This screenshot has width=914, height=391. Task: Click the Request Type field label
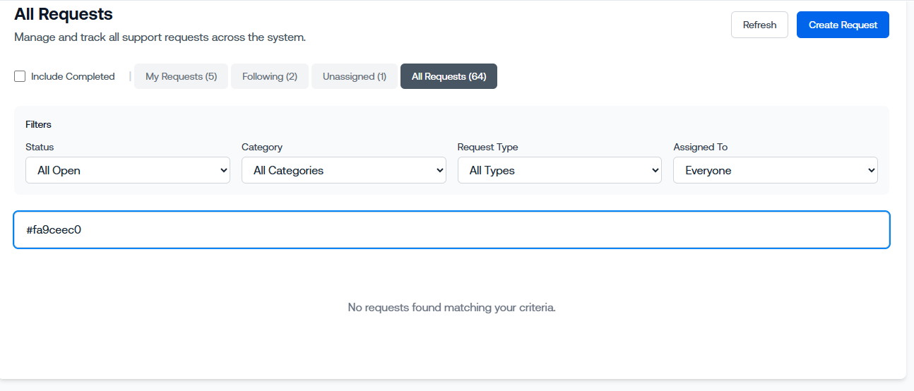point(487,147)
